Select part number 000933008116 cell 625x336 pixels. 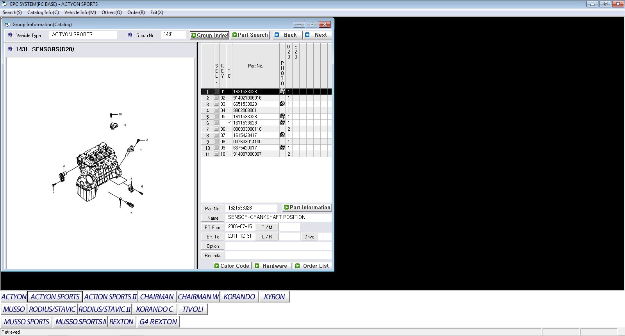click(x=255, y=129)
